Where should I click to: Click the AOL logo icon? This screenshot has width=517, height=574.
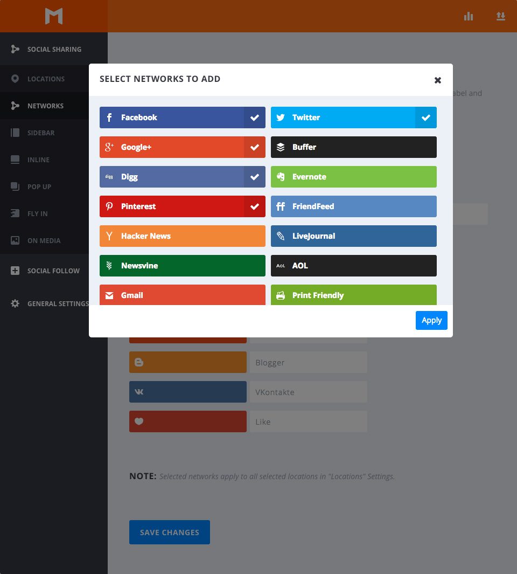280,266
